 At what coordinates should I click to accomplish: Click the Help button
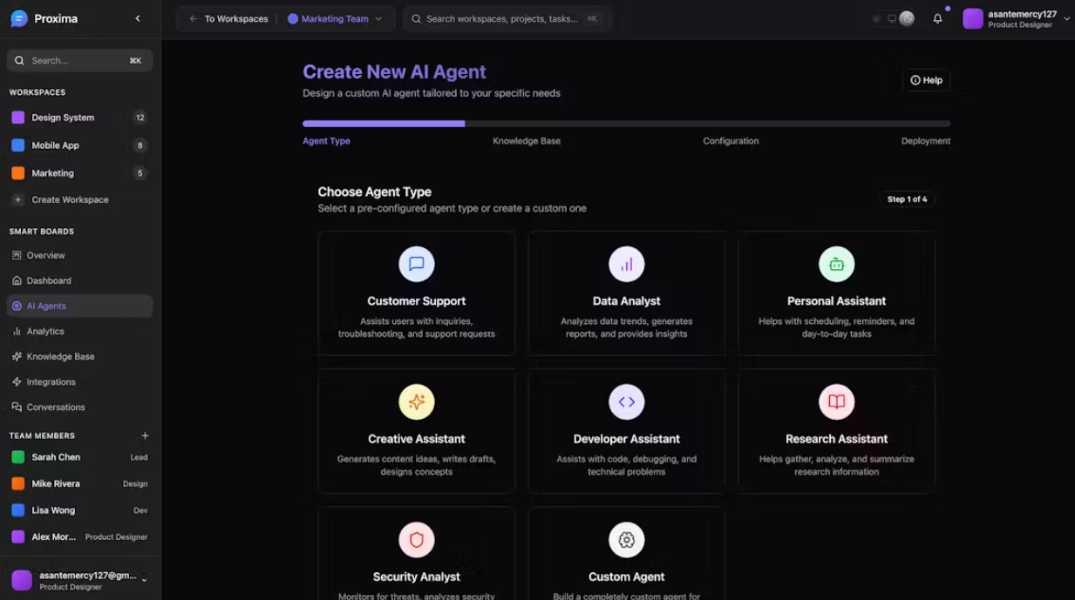tap(926, 80)
